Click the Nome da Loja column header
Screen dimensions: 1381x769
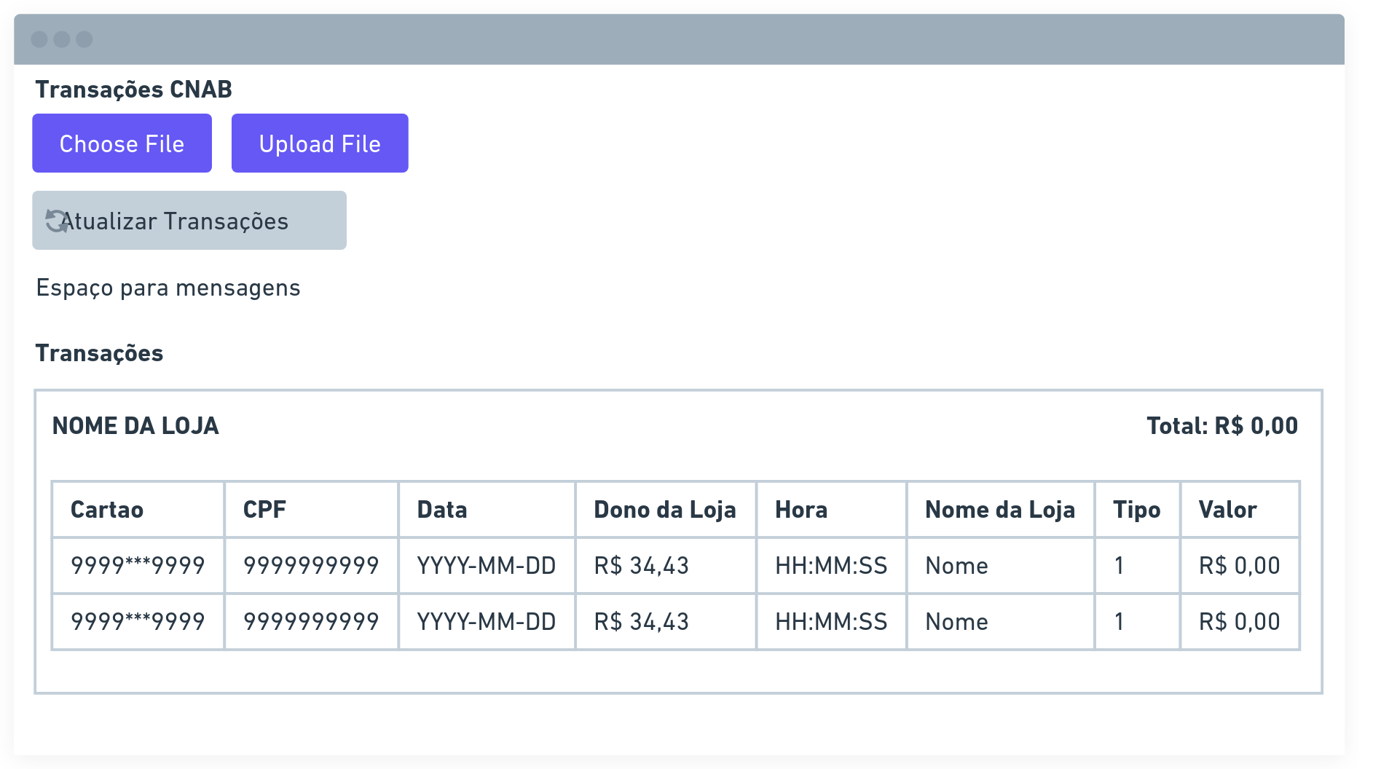pos(1000,510)
